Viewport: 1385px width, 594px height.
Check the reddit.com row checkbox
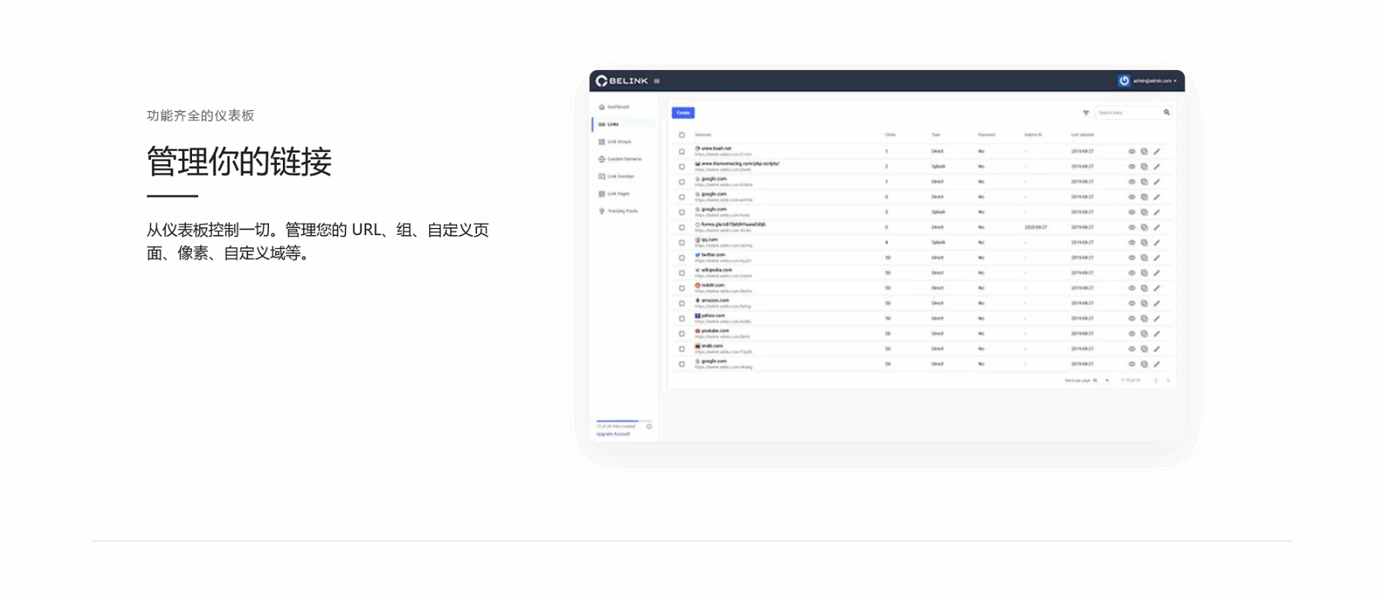click(681, 288)
